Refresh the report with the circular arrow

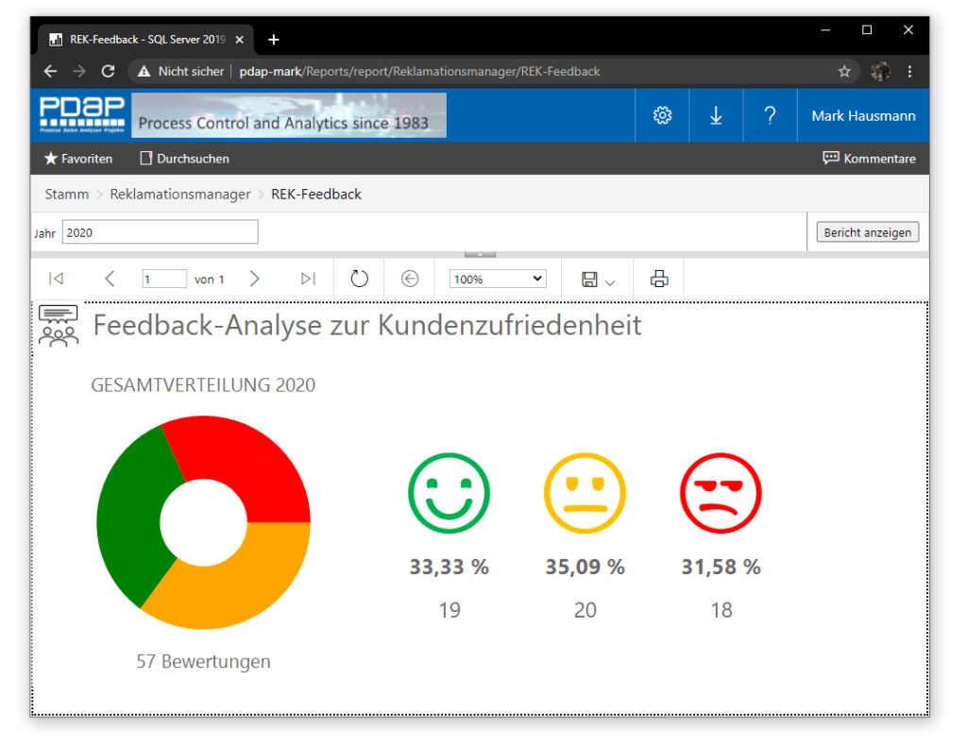click(x=359, y=279)
